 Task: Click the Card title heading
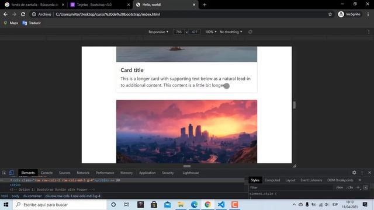(132, 70)
